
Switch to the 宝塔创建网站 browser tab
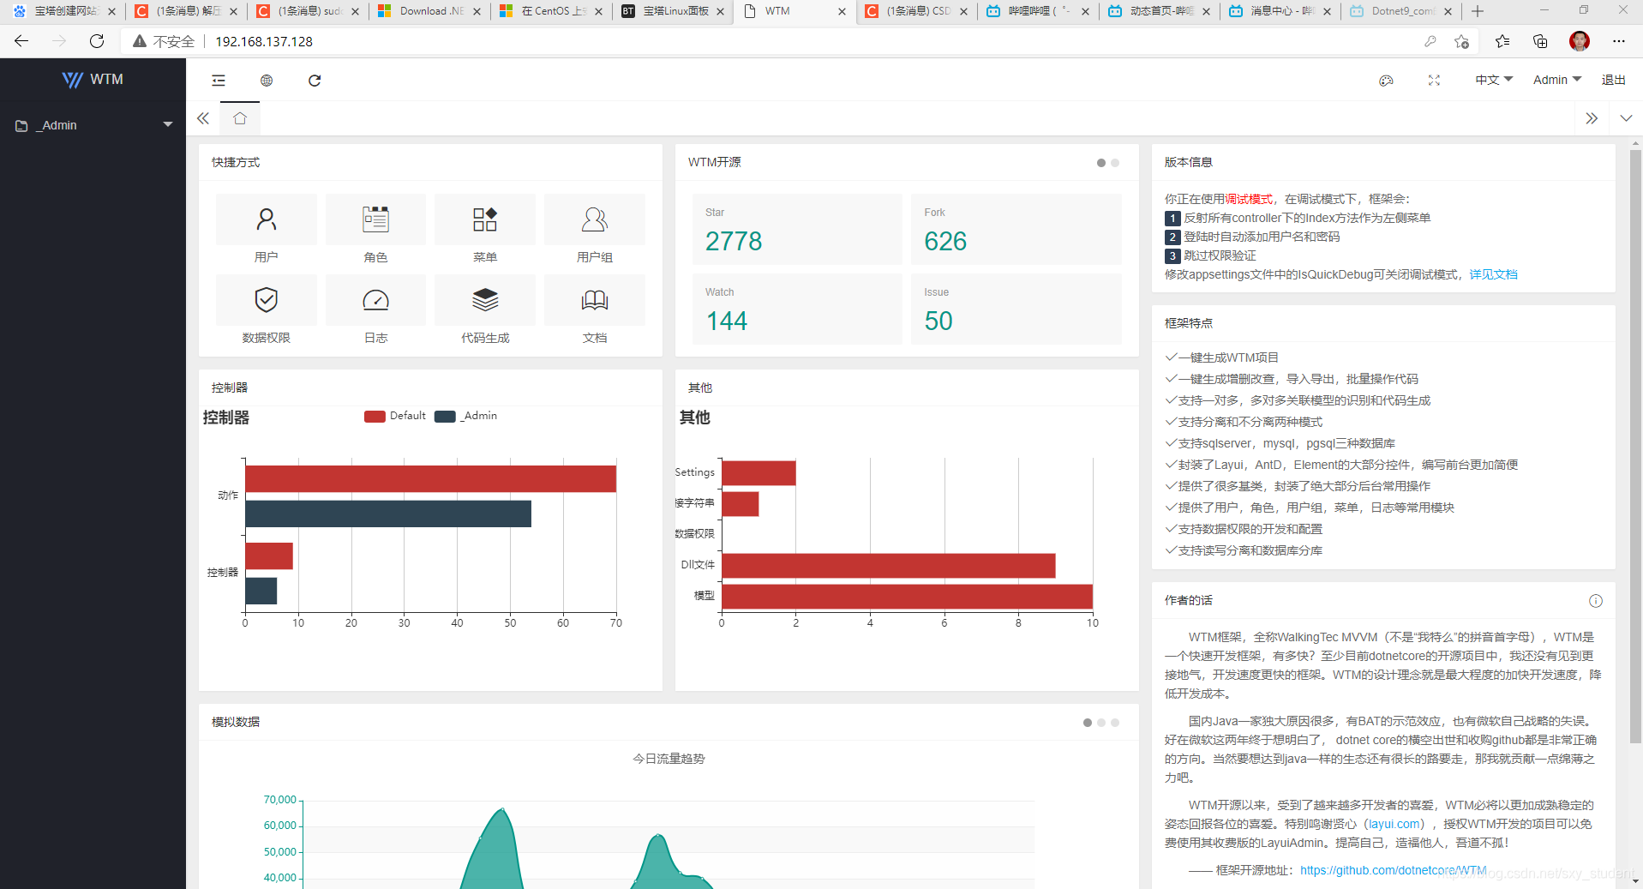tap(64, 11)
